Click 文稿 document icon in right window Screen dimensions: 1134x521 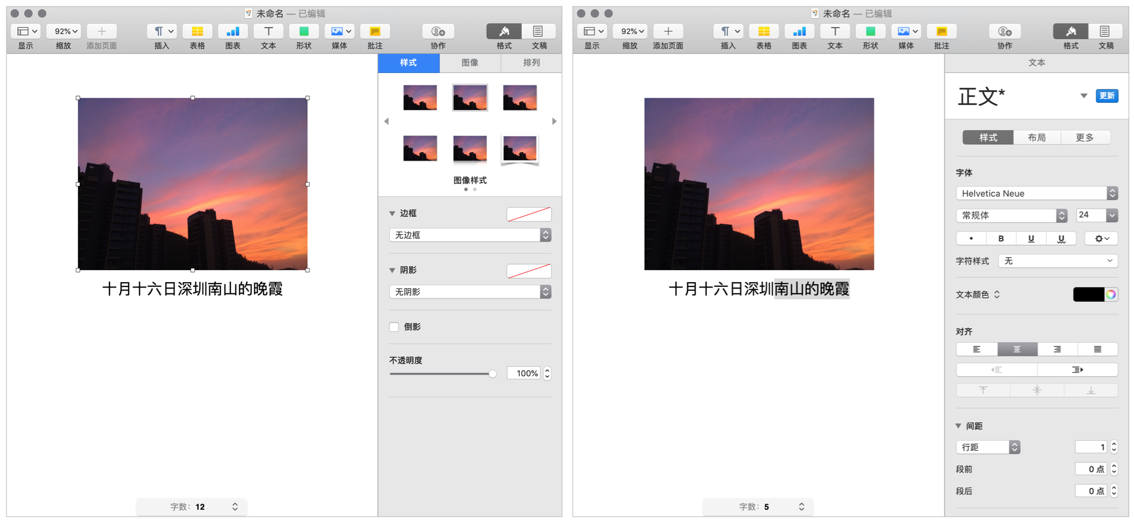(1105, 31)
